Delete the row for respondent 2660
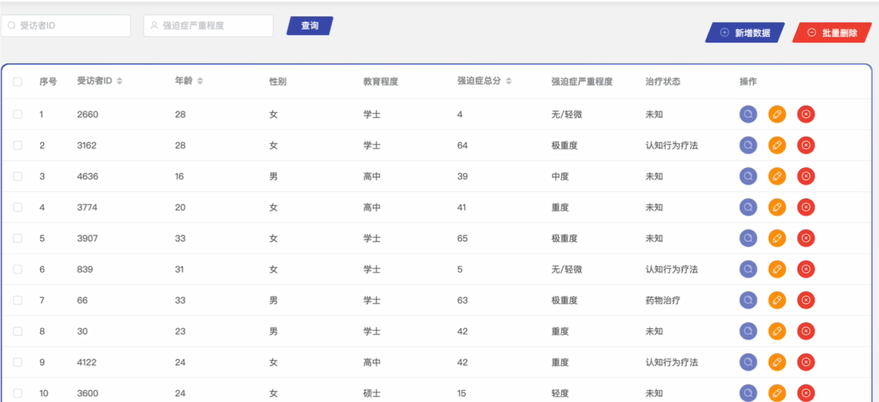Image resolution: width=879 pixels, height=402 pixels. tap(806, 114)
